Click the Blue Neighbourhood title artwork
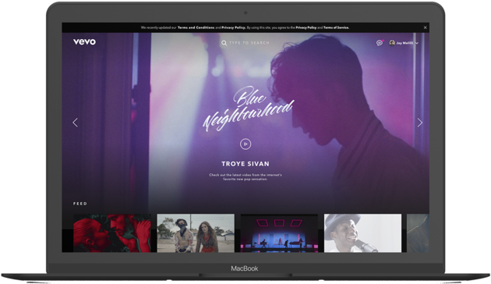Screen dimensions: 491x284 pyautogui.click(x=249, y=108)
